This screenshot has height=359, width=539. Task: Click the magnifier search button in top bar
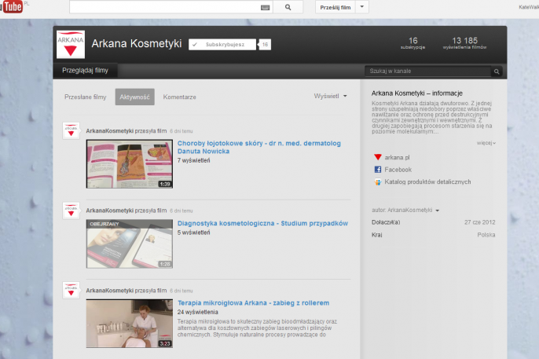click(288, 7)
